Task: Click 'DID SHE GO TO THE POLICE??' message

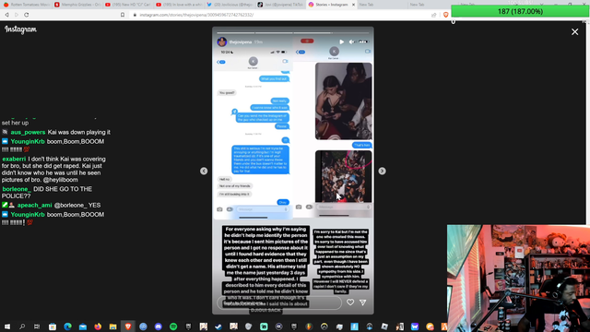Action: 47,193
